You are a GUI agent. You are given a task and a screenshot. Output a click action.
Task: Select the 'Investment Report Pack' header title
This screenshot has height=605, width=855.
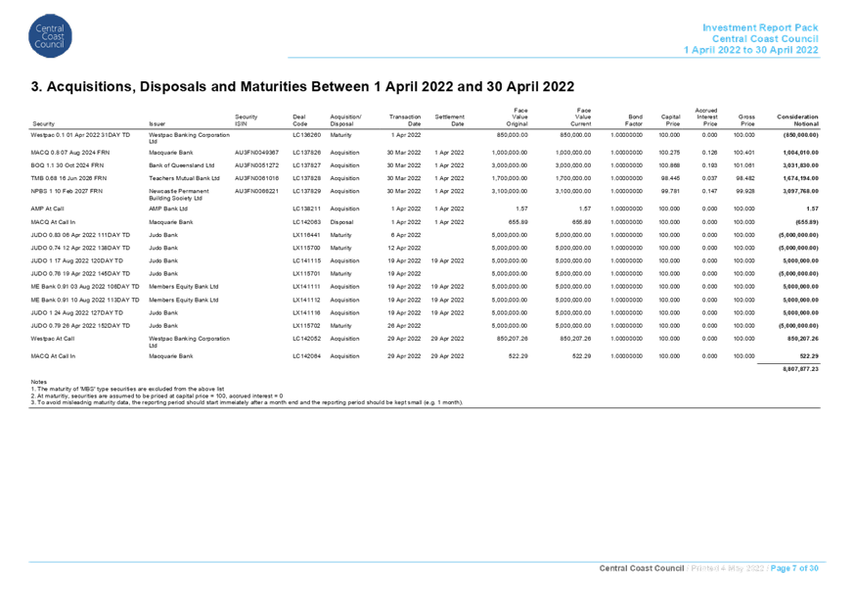coord(760,27)
